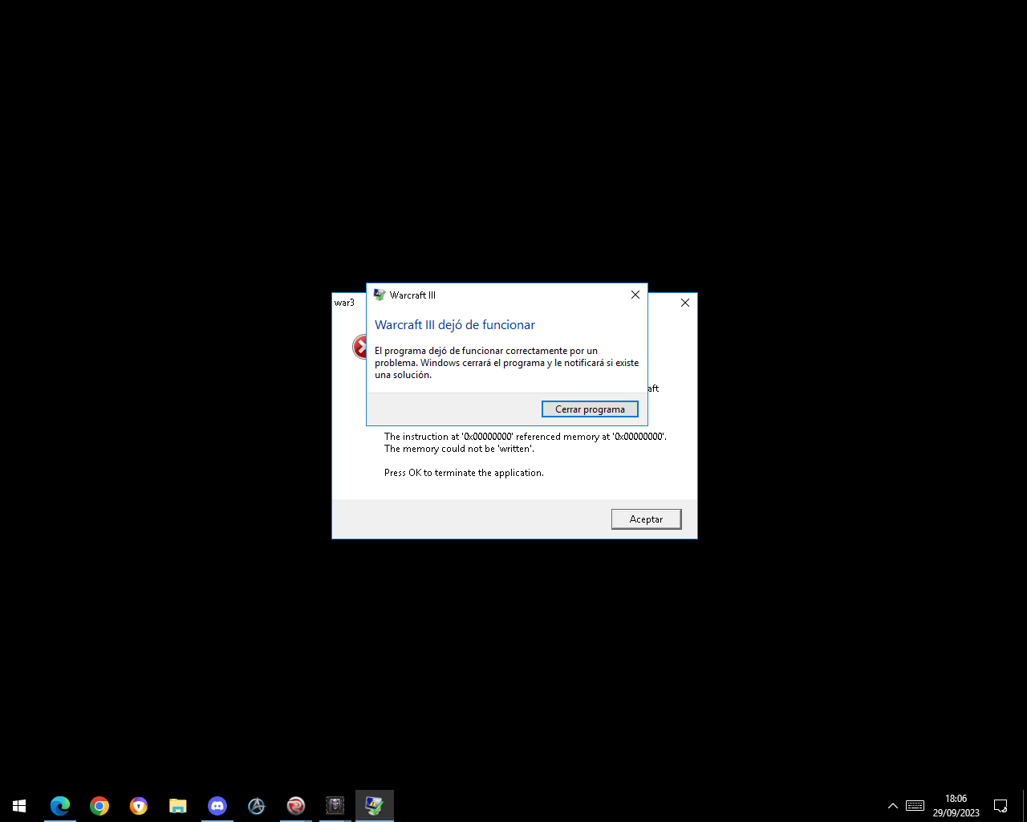1027x822 pixels.
Task: Click the 'Press OK to terminate the application.' text
Action: click(x=464, y=473)
